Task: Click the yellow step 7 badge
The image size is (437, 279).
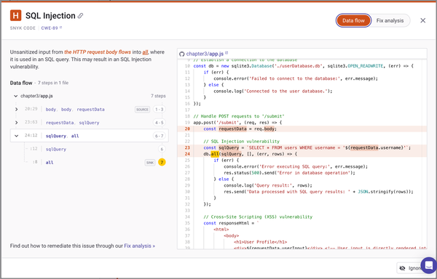Action: pos(162,162)
